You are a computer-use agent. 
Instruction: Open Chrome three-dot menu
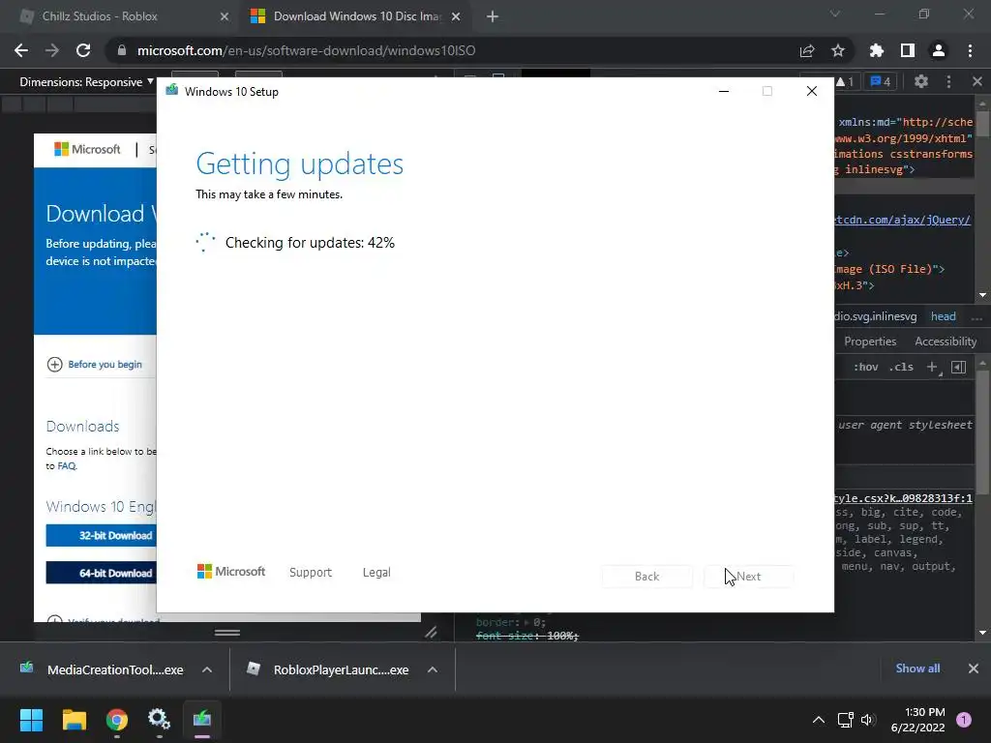(970, 50)
